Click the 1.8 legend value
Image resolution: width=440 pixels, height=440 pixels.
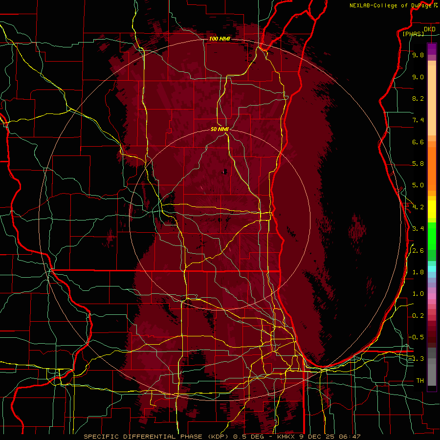click(418, 272)
